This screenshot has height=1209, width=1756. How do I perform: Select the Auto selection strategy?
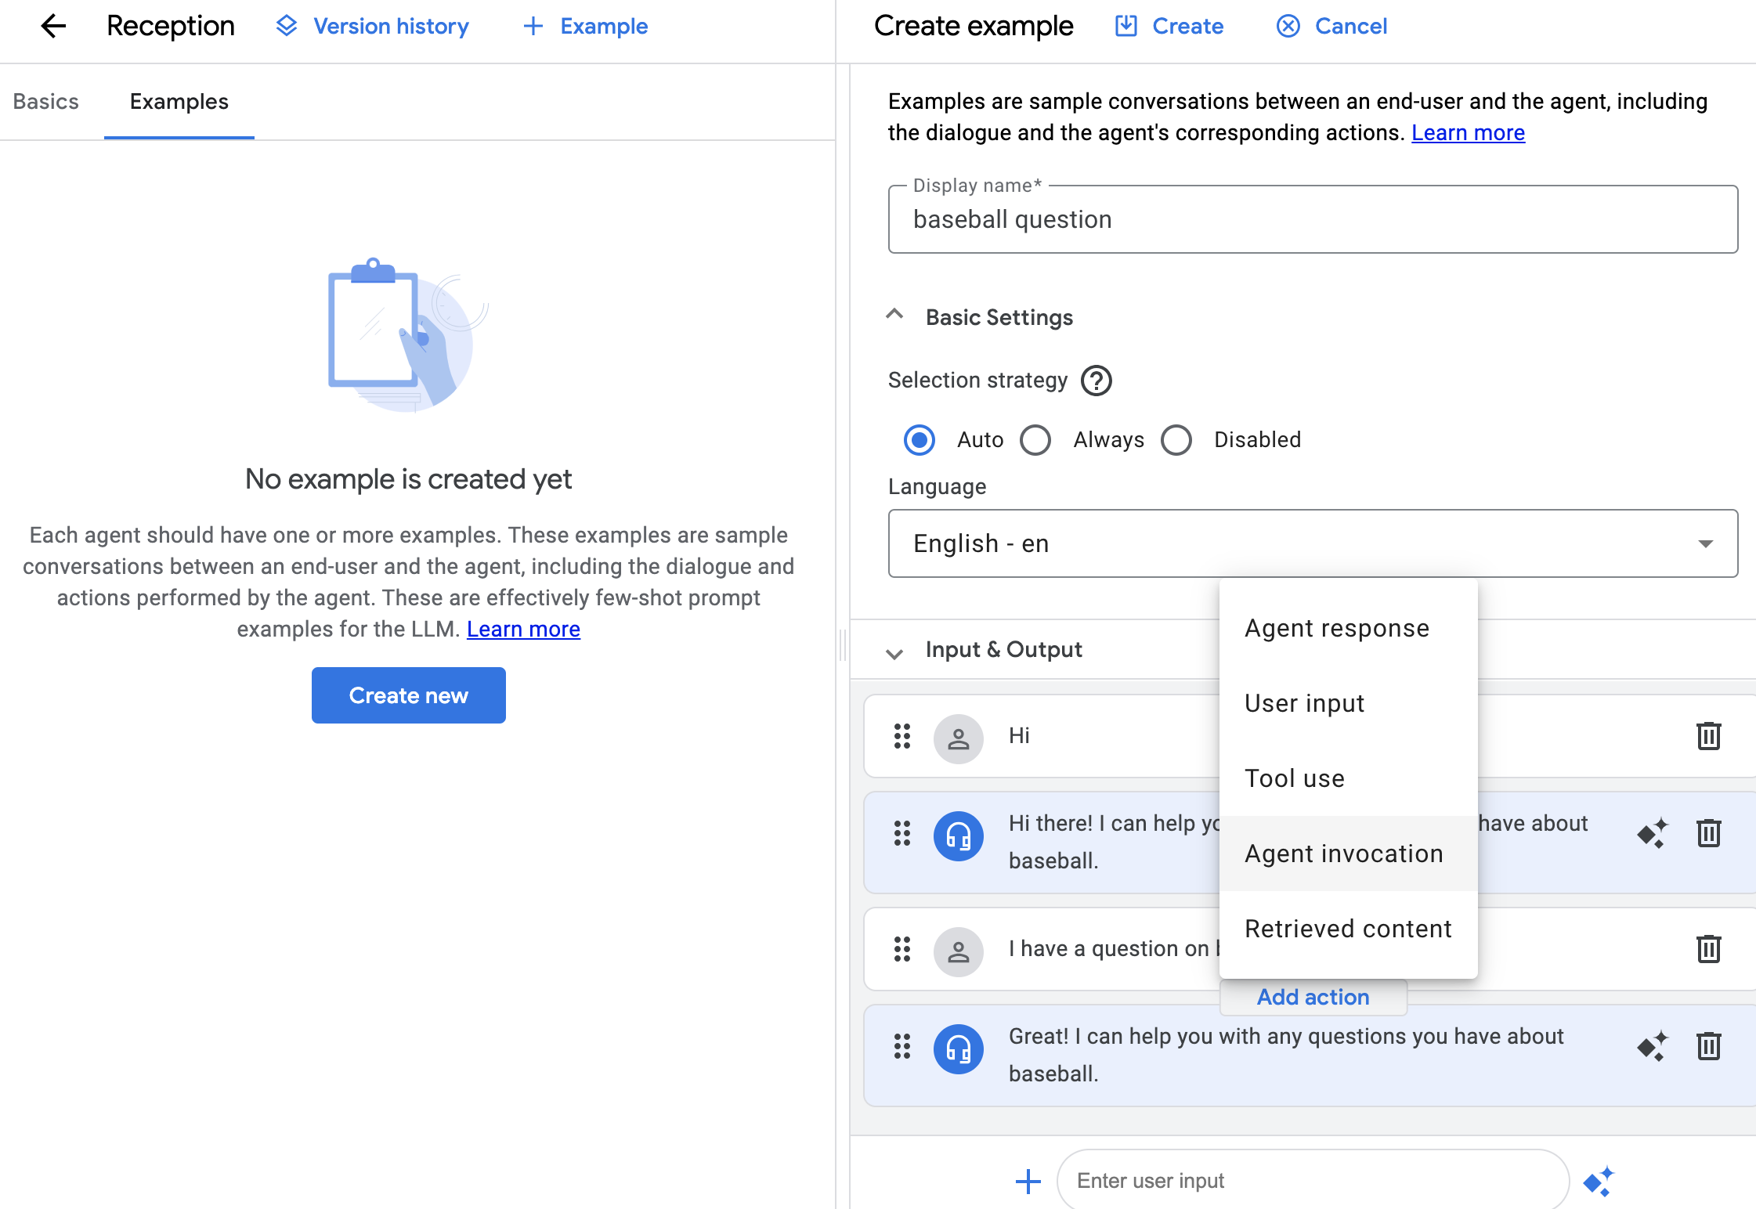pyautogui.click(x=920, y=440)
